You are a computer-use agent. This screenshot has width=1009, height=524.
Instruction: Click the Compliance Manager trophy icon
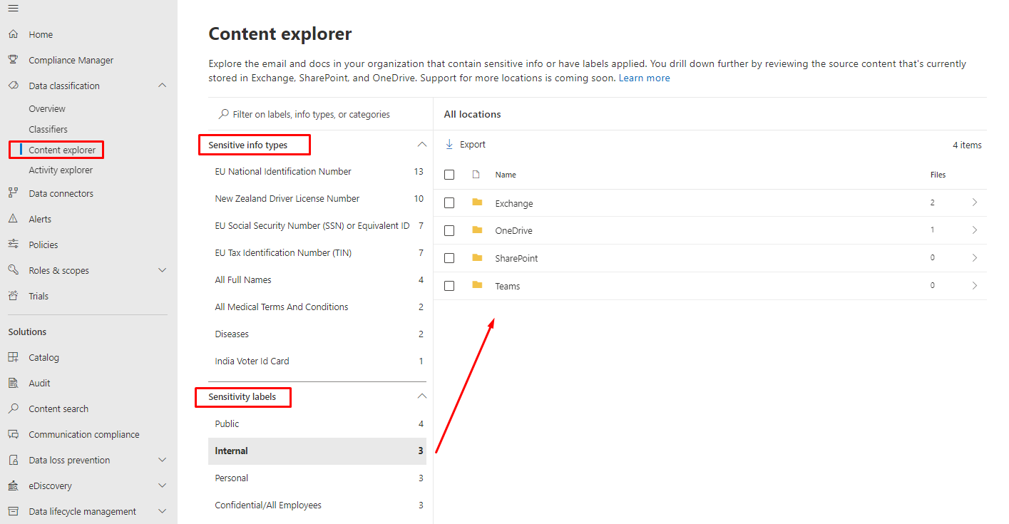13,60
